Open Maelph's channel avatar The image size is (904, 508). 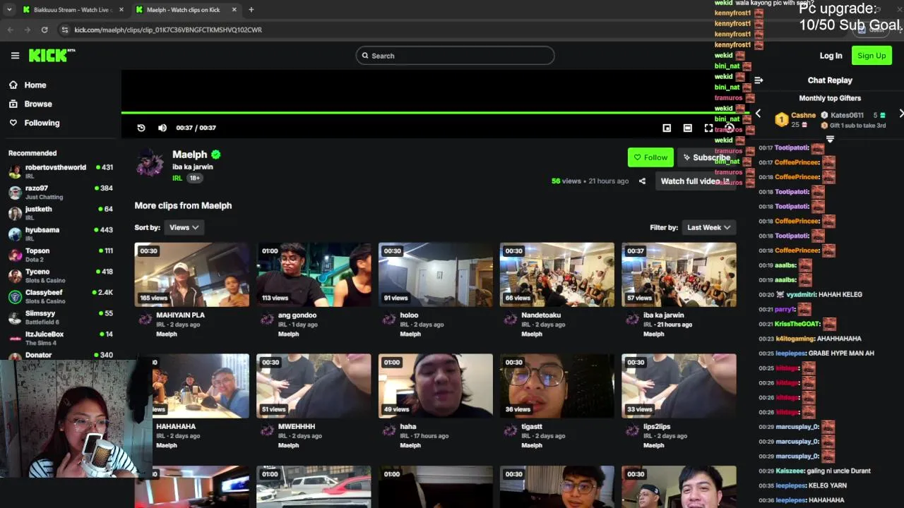click(150, 163)
